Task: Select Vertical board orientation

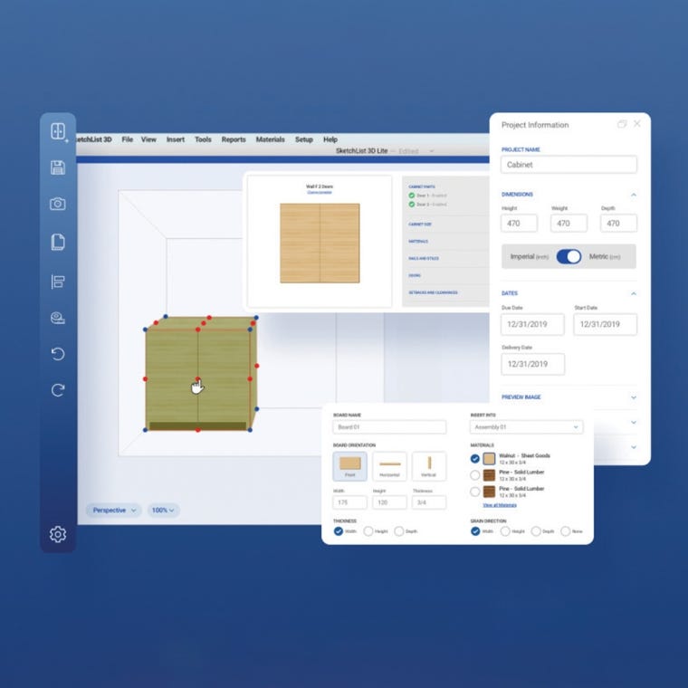Action: pos(429,466)
